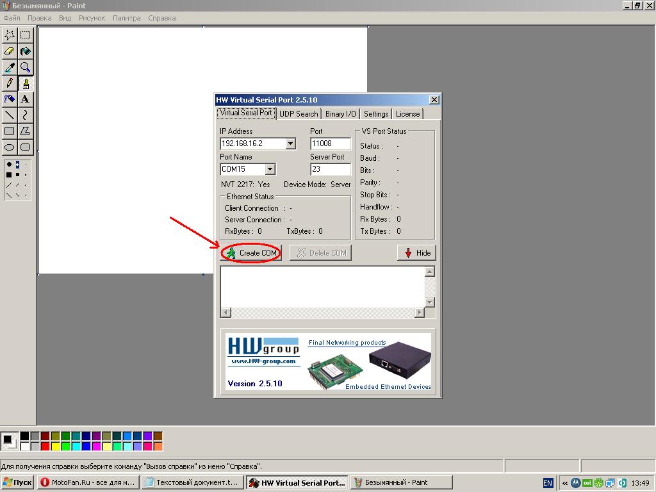Select the bright yellow palette swatch

55,447
